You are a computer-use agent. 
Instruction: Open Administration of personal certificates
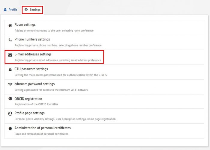pyautogui.click(x=104, y=131)
